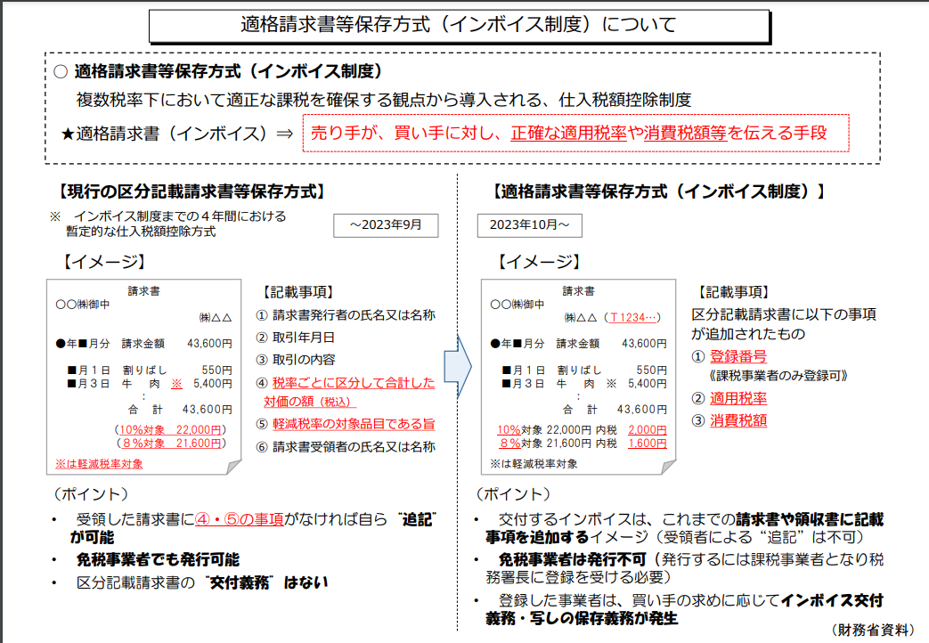Click source note '（財務省資料）'
Image resolution: width=929 pixels, height=643 pixels.
click(x=873, y=630)
